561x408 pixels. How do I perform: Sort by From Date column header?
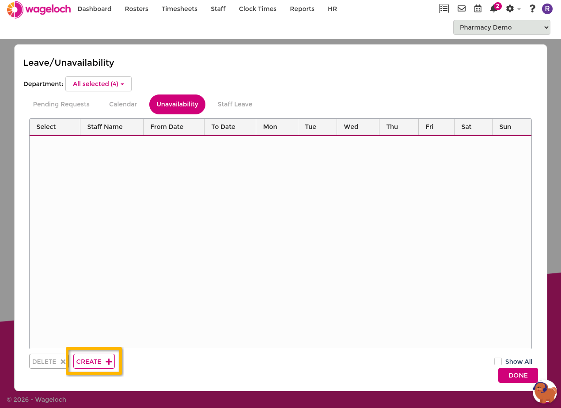174,127
